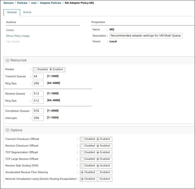The image size is (195, 189).
Task: Click the Transmit Queues input field
Action: point(38,76)
